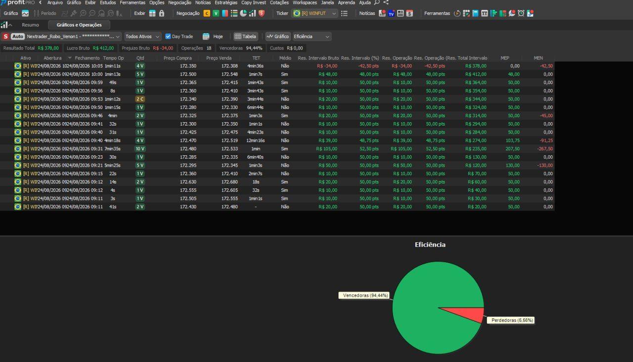Viewport: 633px width, 362px height.
Task: Uncheck the Day Trade checkbox
Action: coord(168,37)
